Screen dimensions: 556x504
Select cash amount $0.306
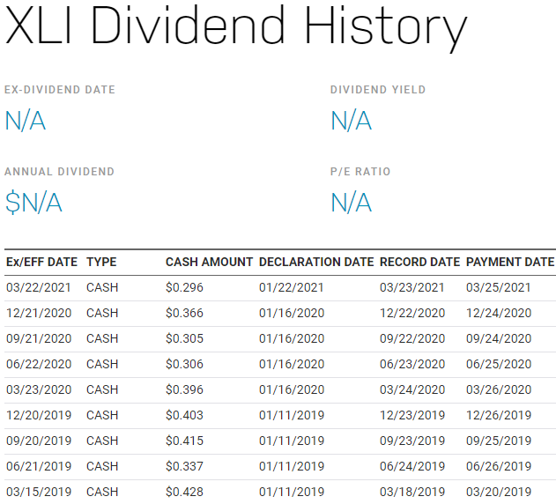[x=184, y=364]
